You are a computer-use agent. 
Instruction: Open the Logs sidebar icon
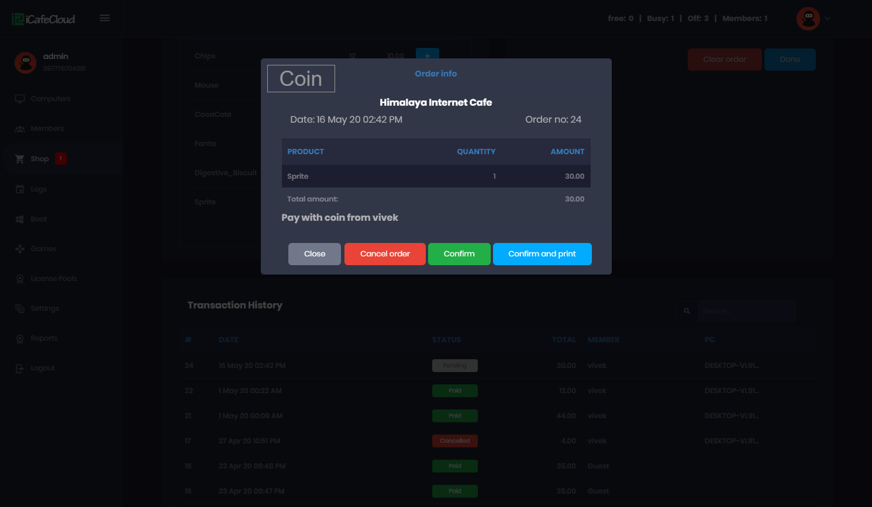click(20, 189)
